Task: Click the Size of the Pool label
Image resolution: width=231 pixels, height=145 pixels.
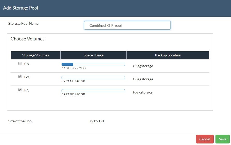Action: point(20,121)
